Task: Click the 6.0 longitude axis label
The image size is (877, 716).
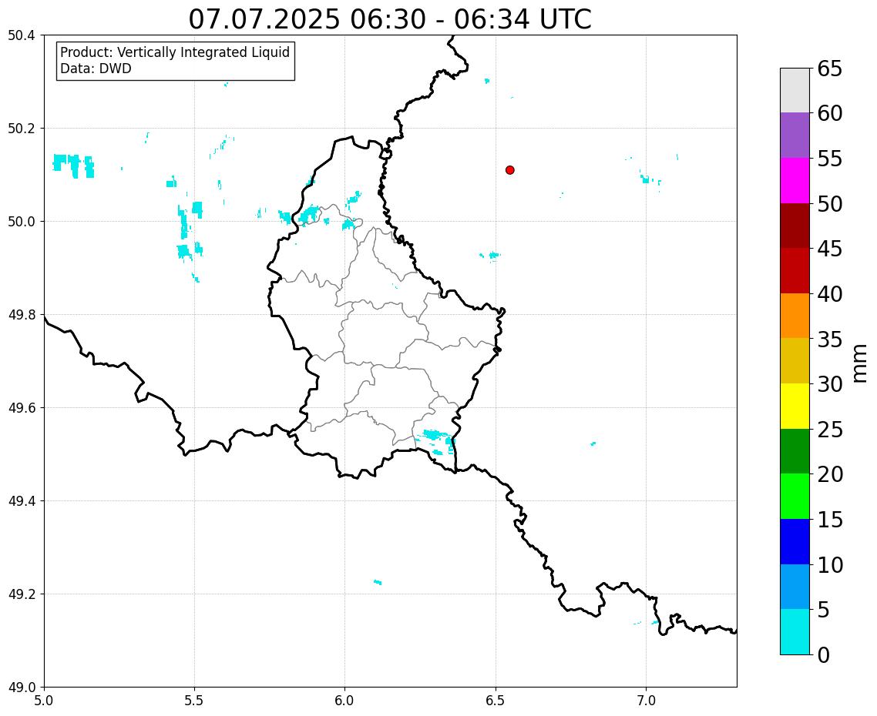Action: click(x=345, y=701)
